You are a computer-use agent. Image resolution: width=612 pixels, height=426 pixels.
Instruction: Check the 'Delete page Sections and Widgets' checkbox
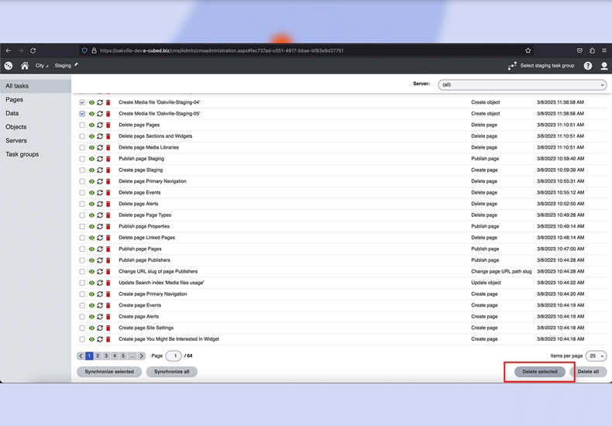click(82, 136)
